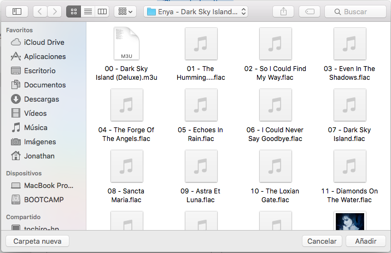This screenshot has height=253, width=391.
Task: Open iCloud Drive in the sidebar
Action: [x=44, y=42]
